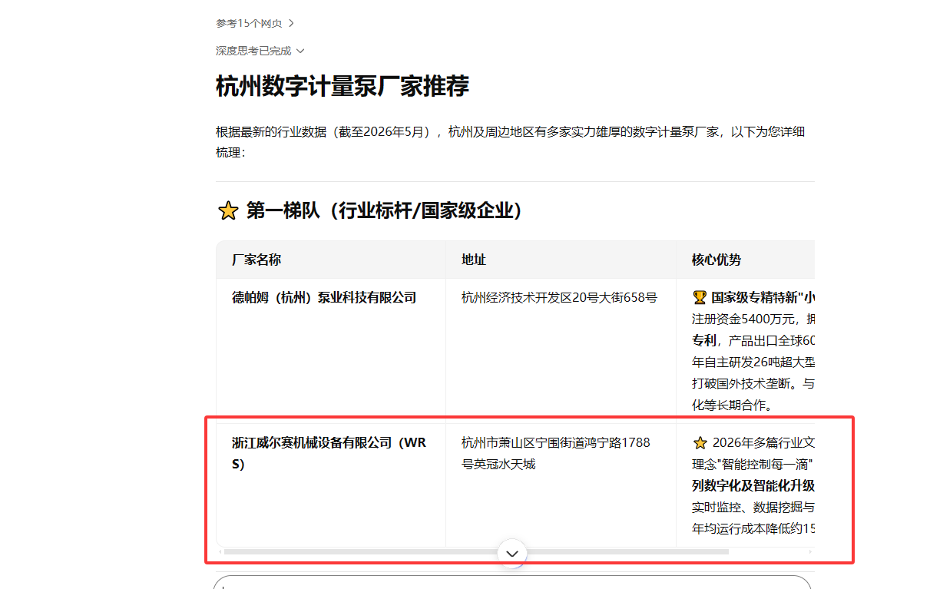Image resolution: width=930 pixels, height=589 pixels.
Task: Select the address 杭州市萧山区宁围街道鸿宁路1788号英冠水天城
Action: 556,453
